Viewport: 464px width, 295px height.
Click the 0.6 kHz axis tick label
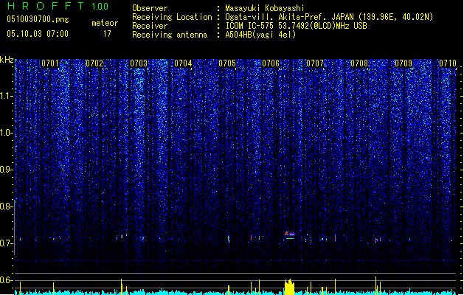pos(6,280)
